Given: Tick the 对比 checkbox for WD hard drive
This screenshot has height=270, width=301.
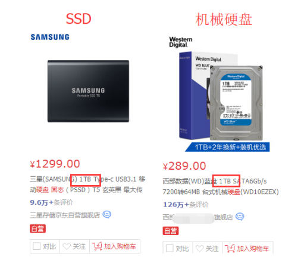Looking at the screenshot, I should click(x=170, y=249).
